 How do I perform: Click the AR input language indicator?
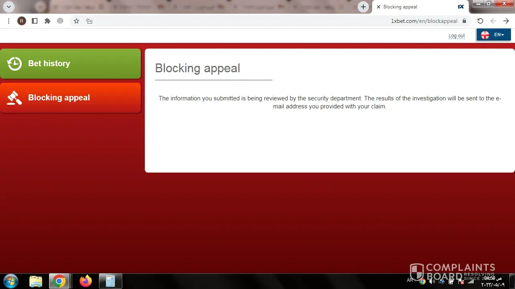coord(410,280)
